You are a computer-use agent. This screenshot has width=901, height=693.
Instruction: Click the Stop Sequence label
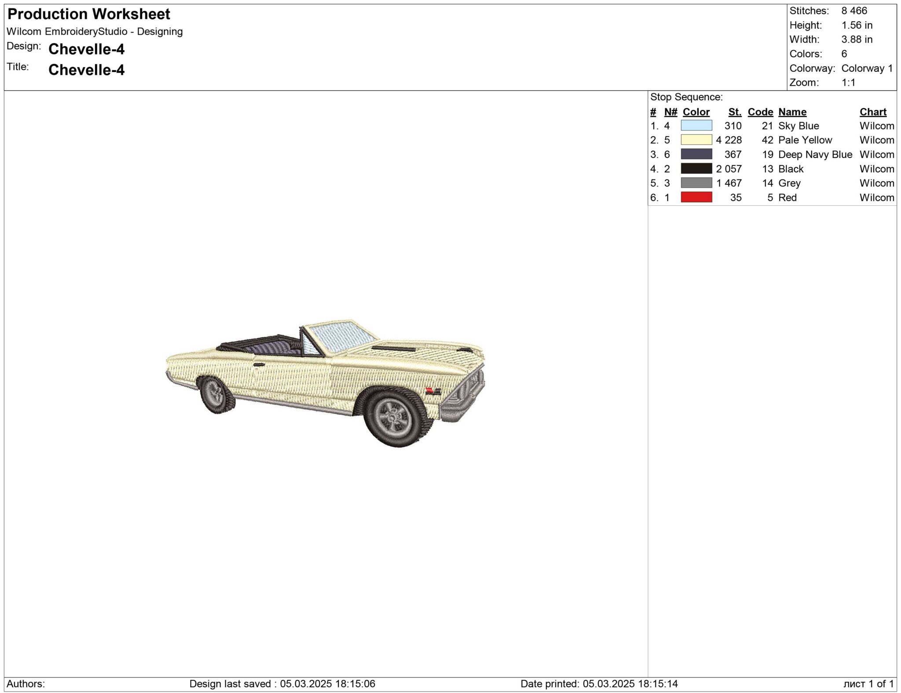[686, 97]
